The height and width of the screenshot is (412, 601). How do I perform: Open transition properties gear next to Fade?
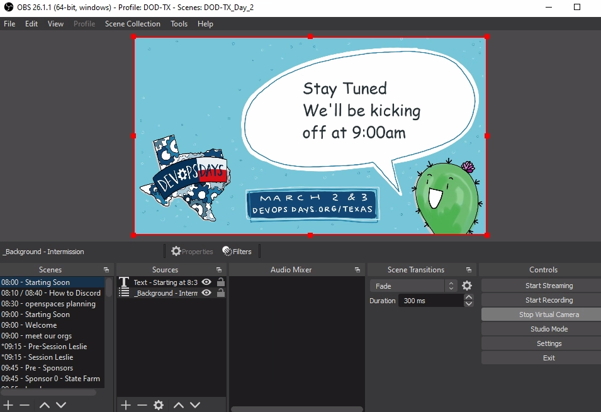(467, 286)
